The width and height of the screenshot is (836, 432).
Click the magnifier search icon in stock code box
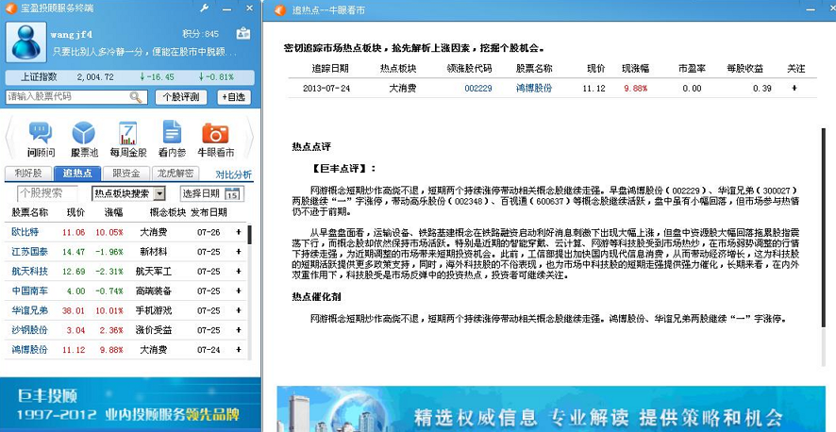click(136, 97)
